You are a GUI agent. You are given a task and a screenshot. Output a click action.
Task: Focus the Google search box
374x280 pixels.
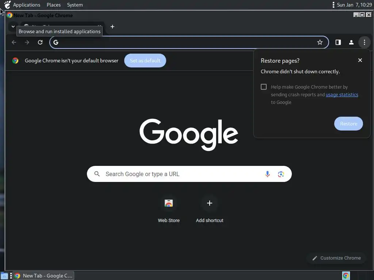pos(189,174)
